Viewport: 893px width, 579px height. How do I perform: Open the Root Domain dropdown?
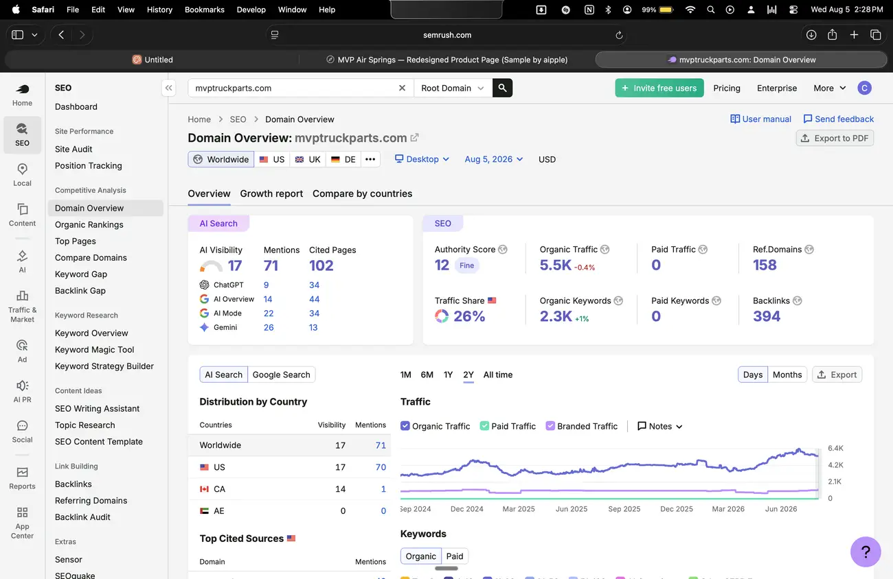[x=453, y=88]
